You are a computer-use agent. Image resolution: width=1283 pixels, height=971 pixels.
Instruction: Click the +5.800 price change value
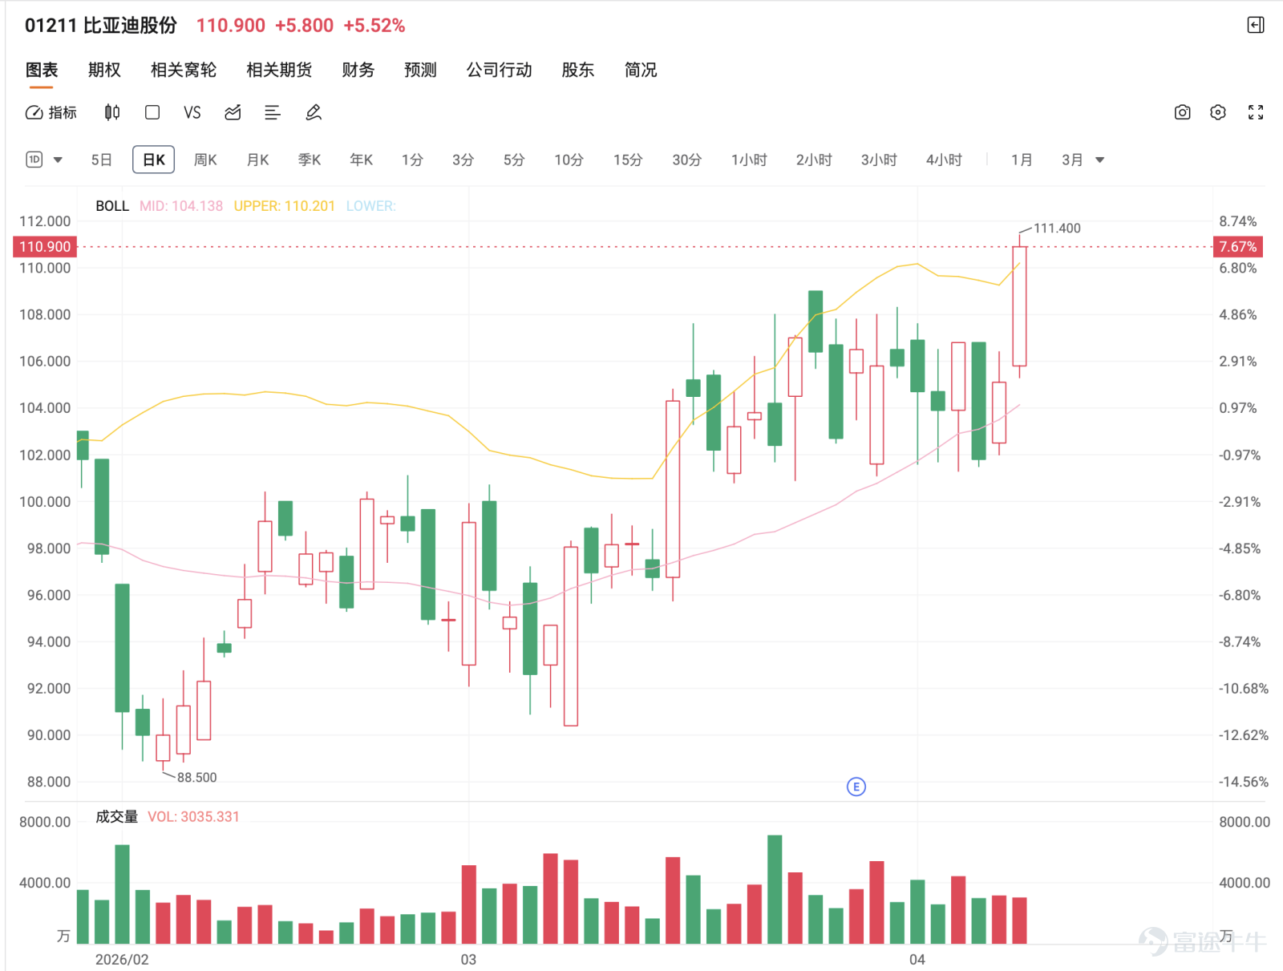[304, 25]
